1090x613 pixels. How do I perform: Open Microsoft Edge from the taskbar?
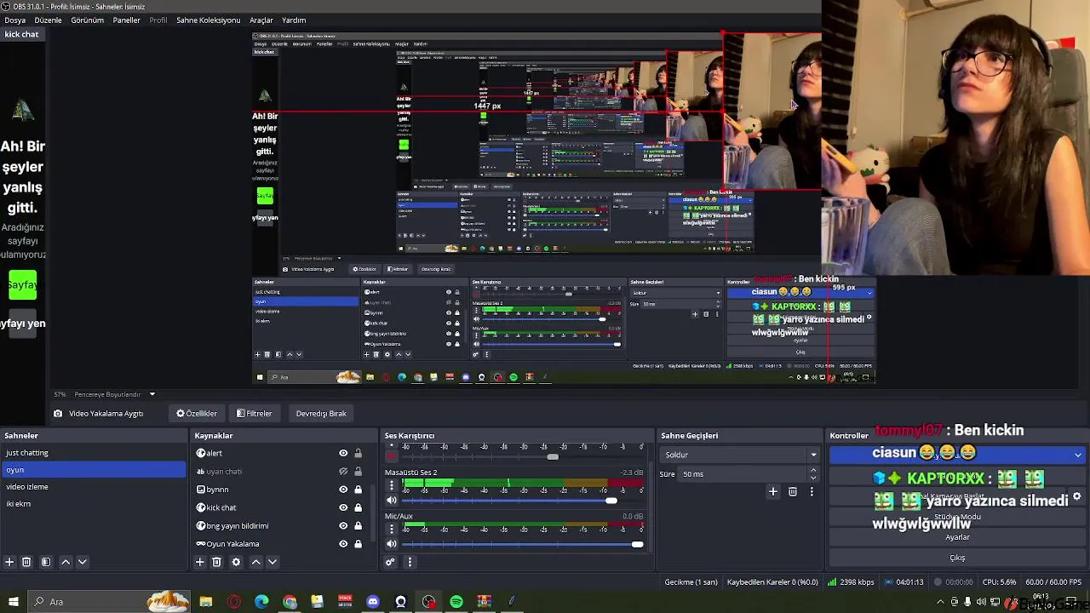coord(261,602)
